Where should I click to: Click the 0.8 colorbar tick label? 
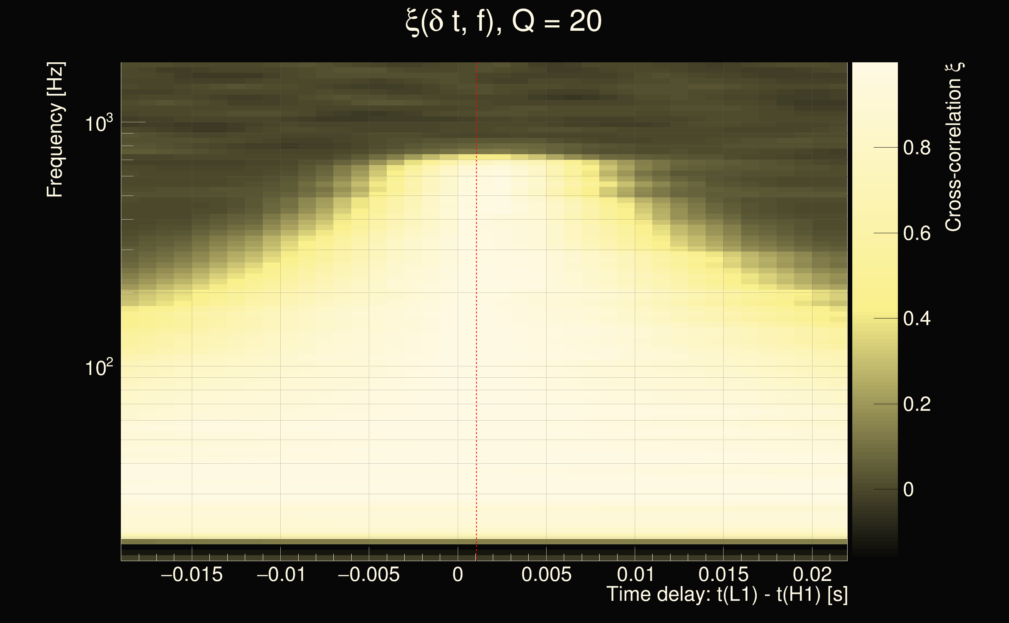tap(917, 148)
